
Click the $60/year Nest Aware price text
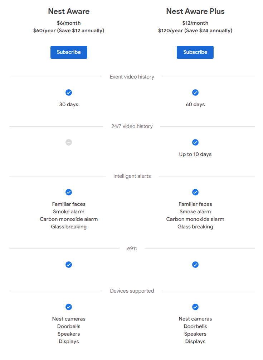(x=69, y=30)
